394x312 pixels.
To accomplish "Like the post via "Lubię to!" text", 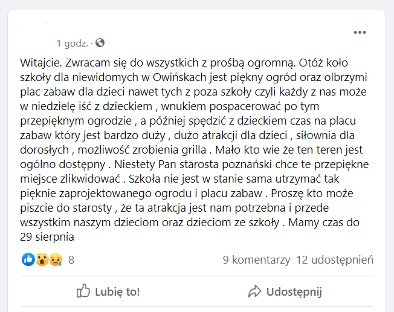I will point(117,291).
